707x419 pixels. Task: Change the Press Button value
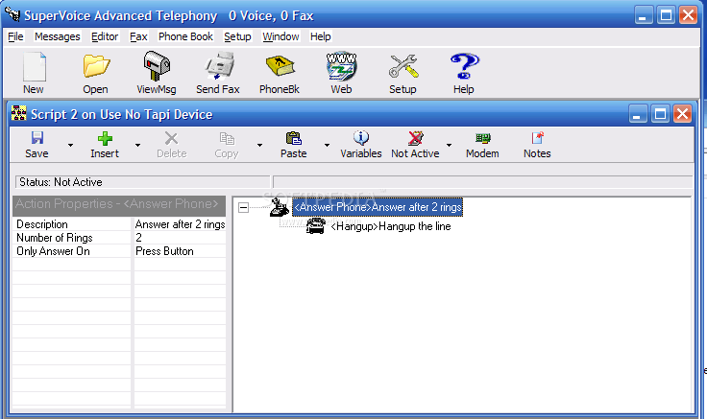[x=180, y=251]
